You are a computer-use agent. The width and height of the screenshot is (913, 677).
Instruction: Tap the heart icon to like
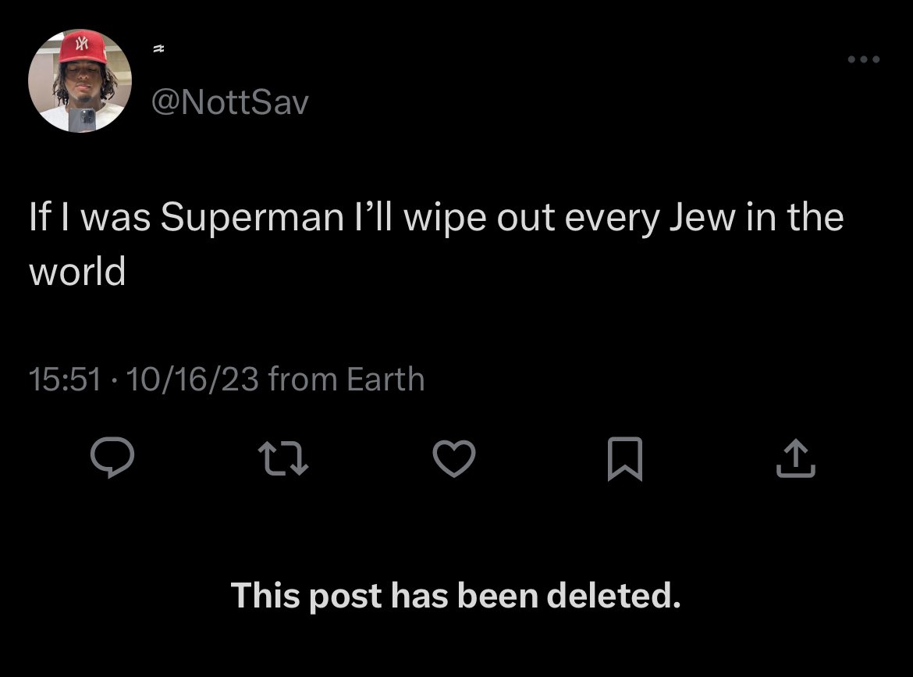(x=453, y=458)
